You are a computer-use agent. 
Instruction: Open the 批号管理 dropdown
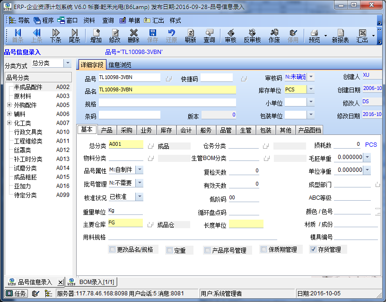[140, 183]
